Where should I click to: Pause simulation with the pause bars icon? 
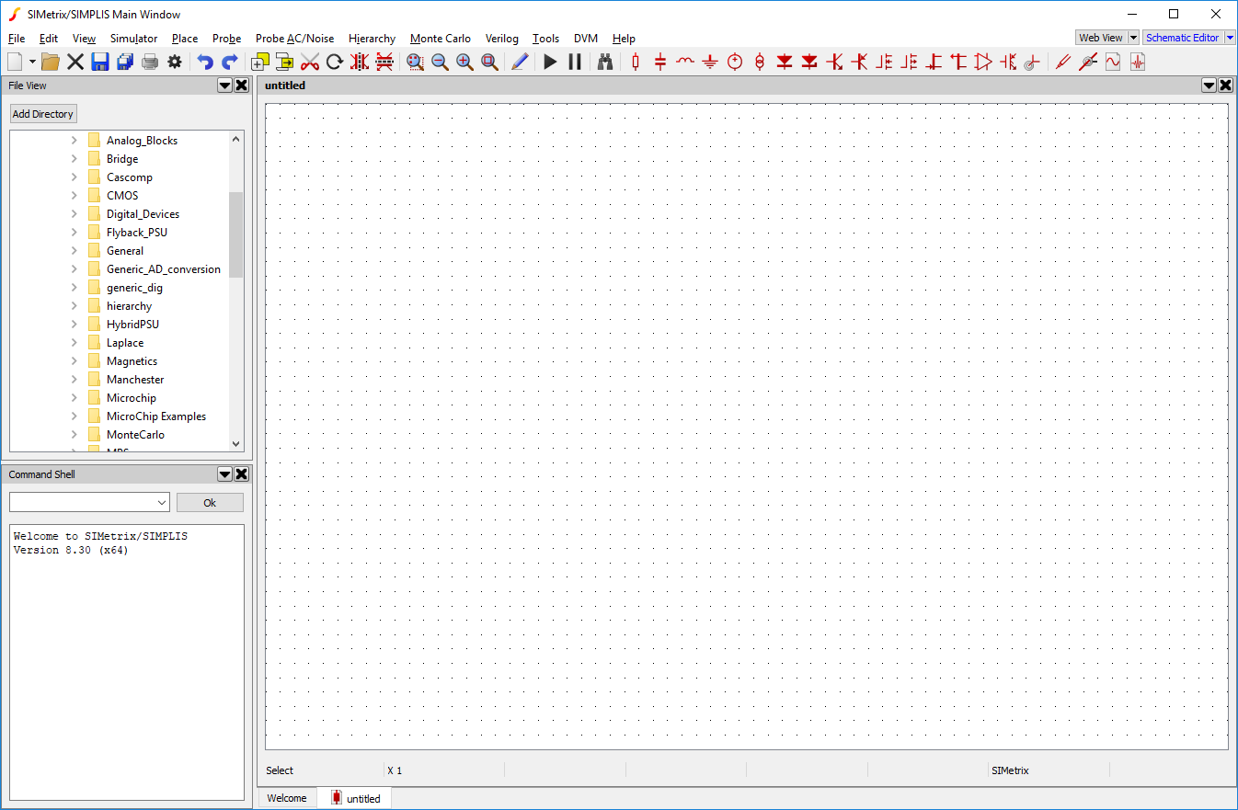[575, 62]
